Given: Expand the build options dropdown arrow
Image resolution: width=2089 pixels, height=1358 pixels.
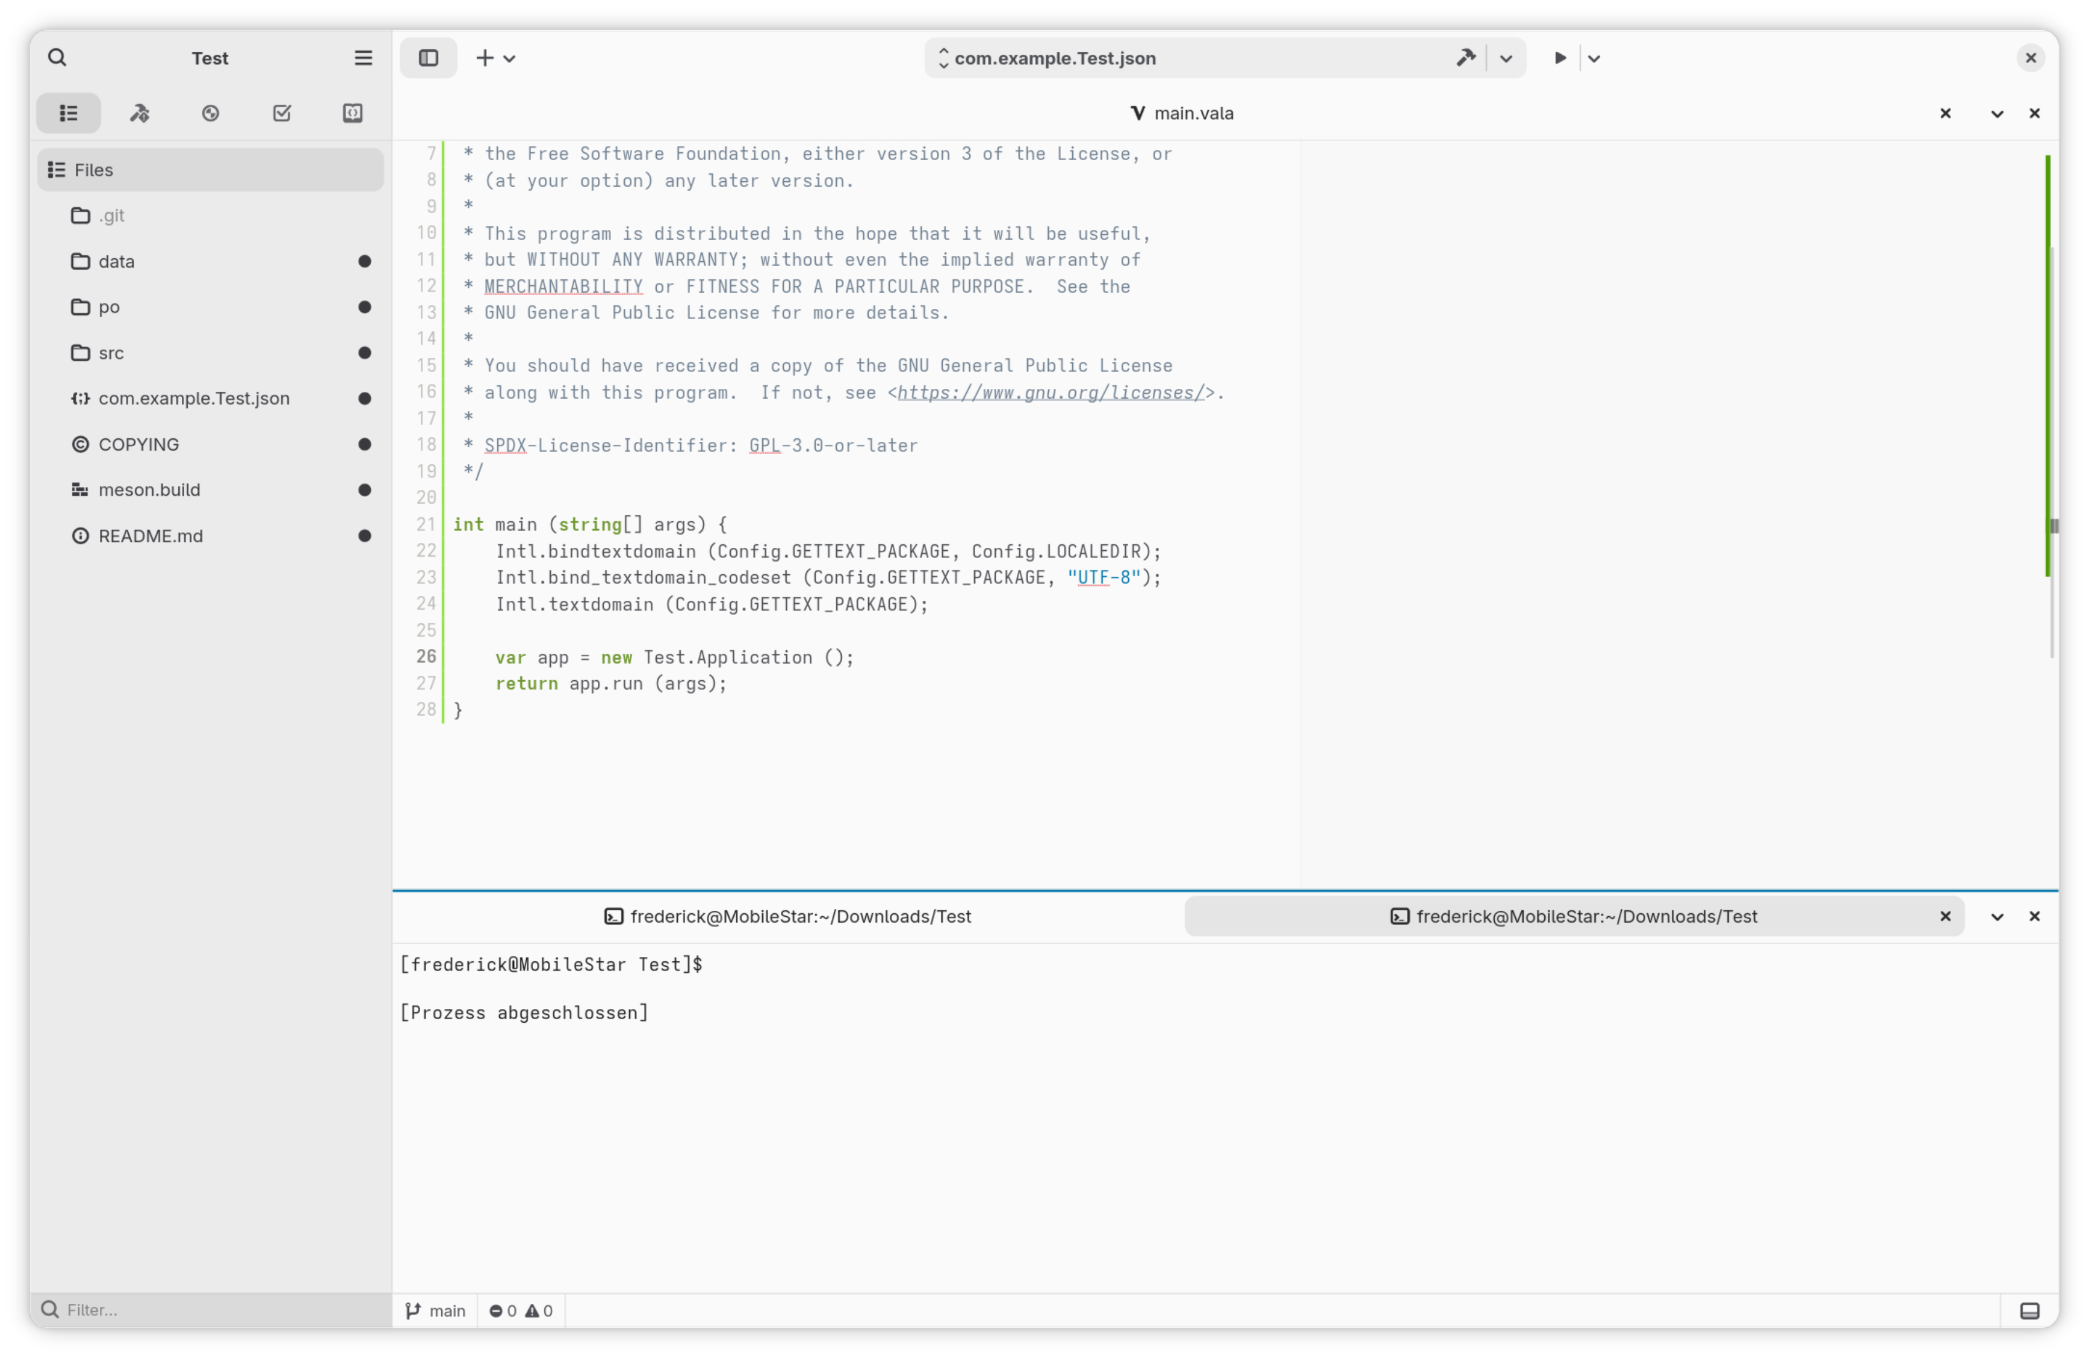Looking at the screenshot, I should [1506, 58].
